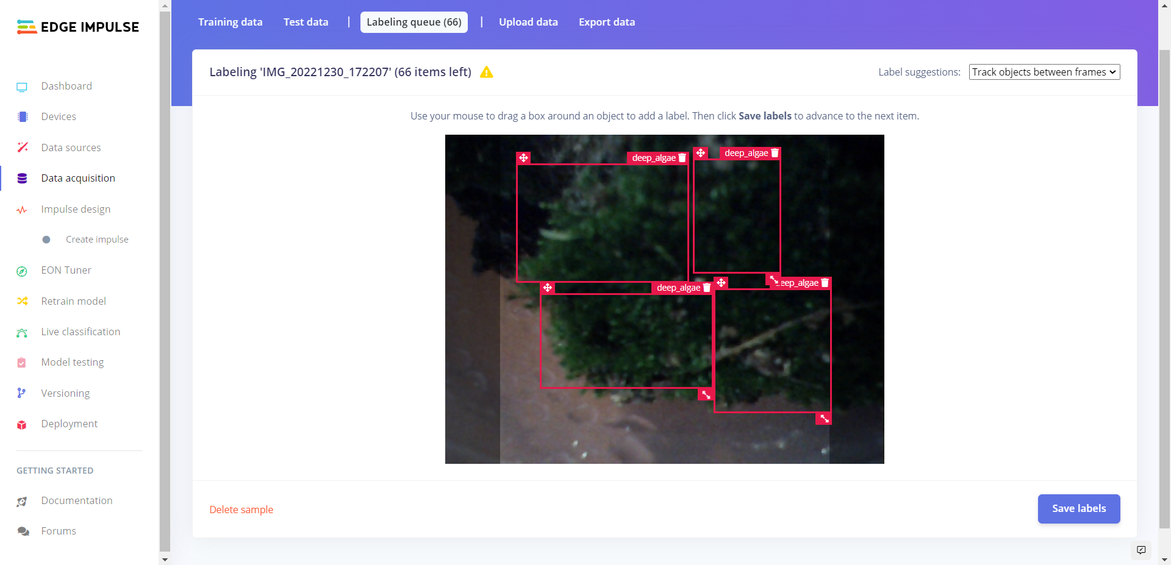The height and width of the screenshot is (565, 1171).
Task: Click the Live classification icon
Action: (22, 332)
